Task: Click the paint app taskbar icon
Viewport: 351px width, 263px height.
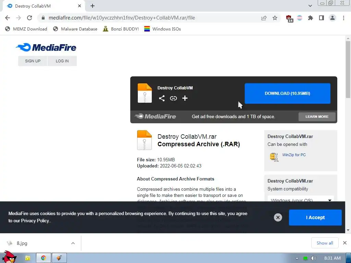Action: [x=59, y=258]
